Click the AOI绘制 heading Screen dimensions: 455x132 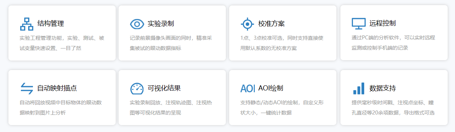click(x=271, y=88)
